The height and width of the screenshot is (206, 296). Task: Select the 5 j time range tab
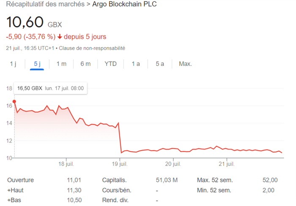(x=37, y=64)
